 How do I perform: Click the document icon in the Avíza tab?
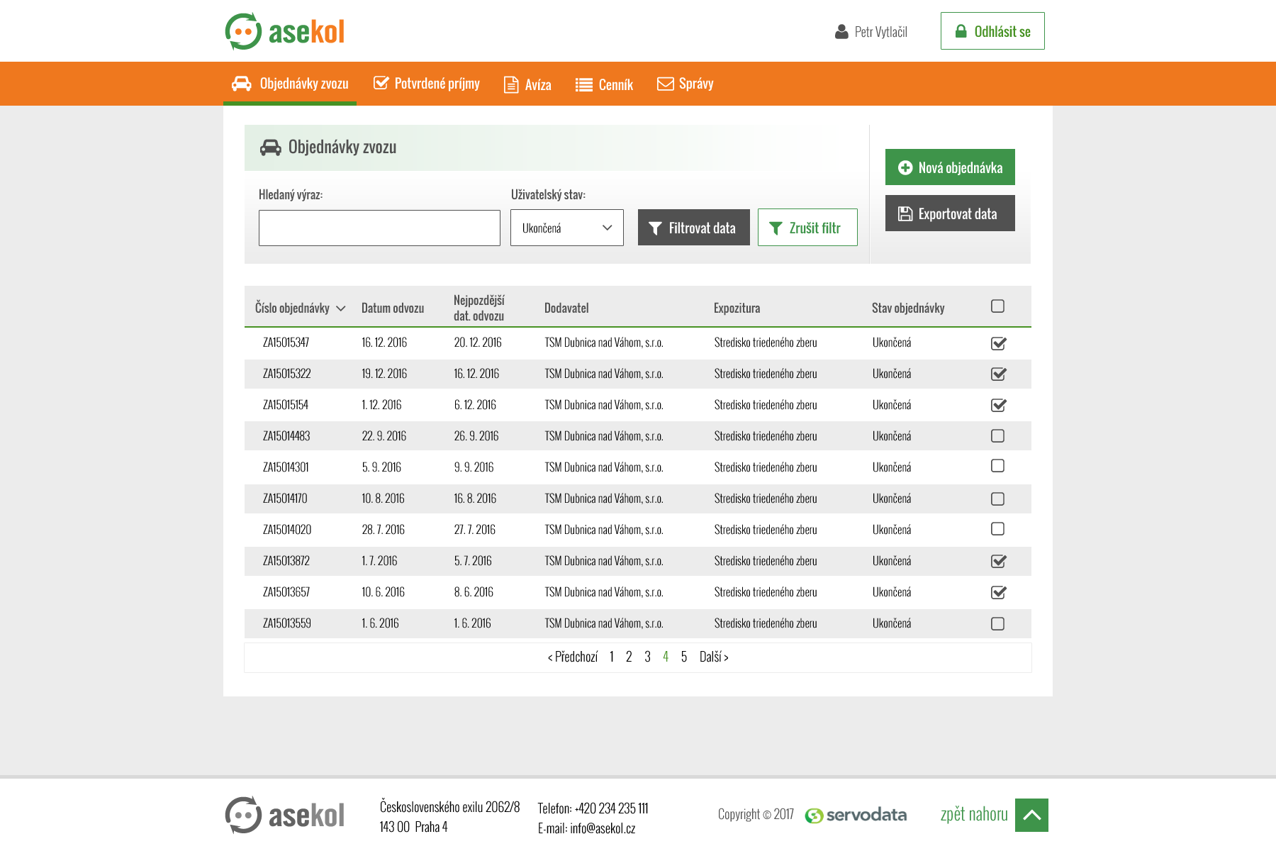pyautogui.click(x=510, y=84)
